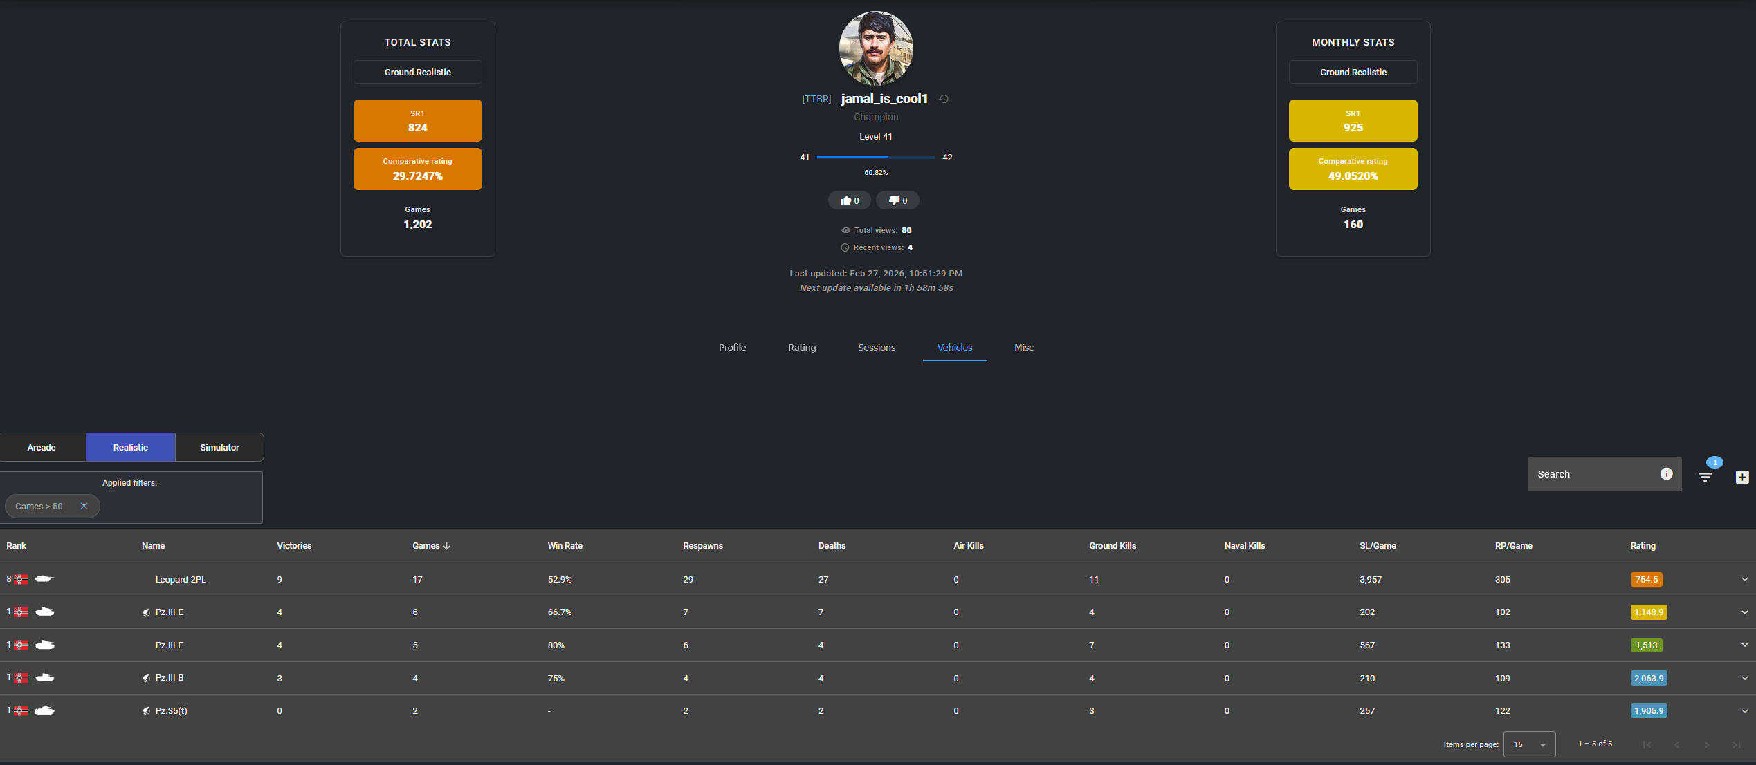Expand the Leopard 2PL row details

tap(1744, 579)
